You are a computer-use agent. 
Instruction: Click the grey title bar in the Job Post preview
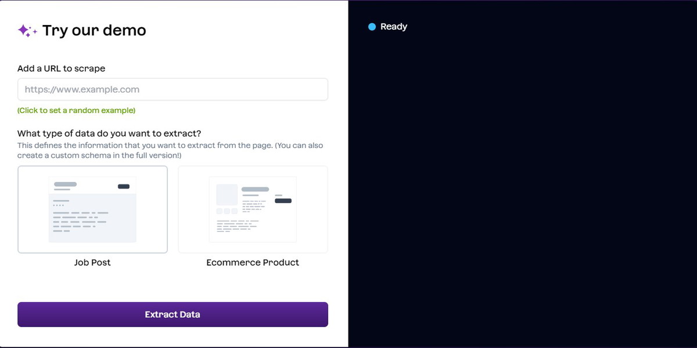(65, 184)
